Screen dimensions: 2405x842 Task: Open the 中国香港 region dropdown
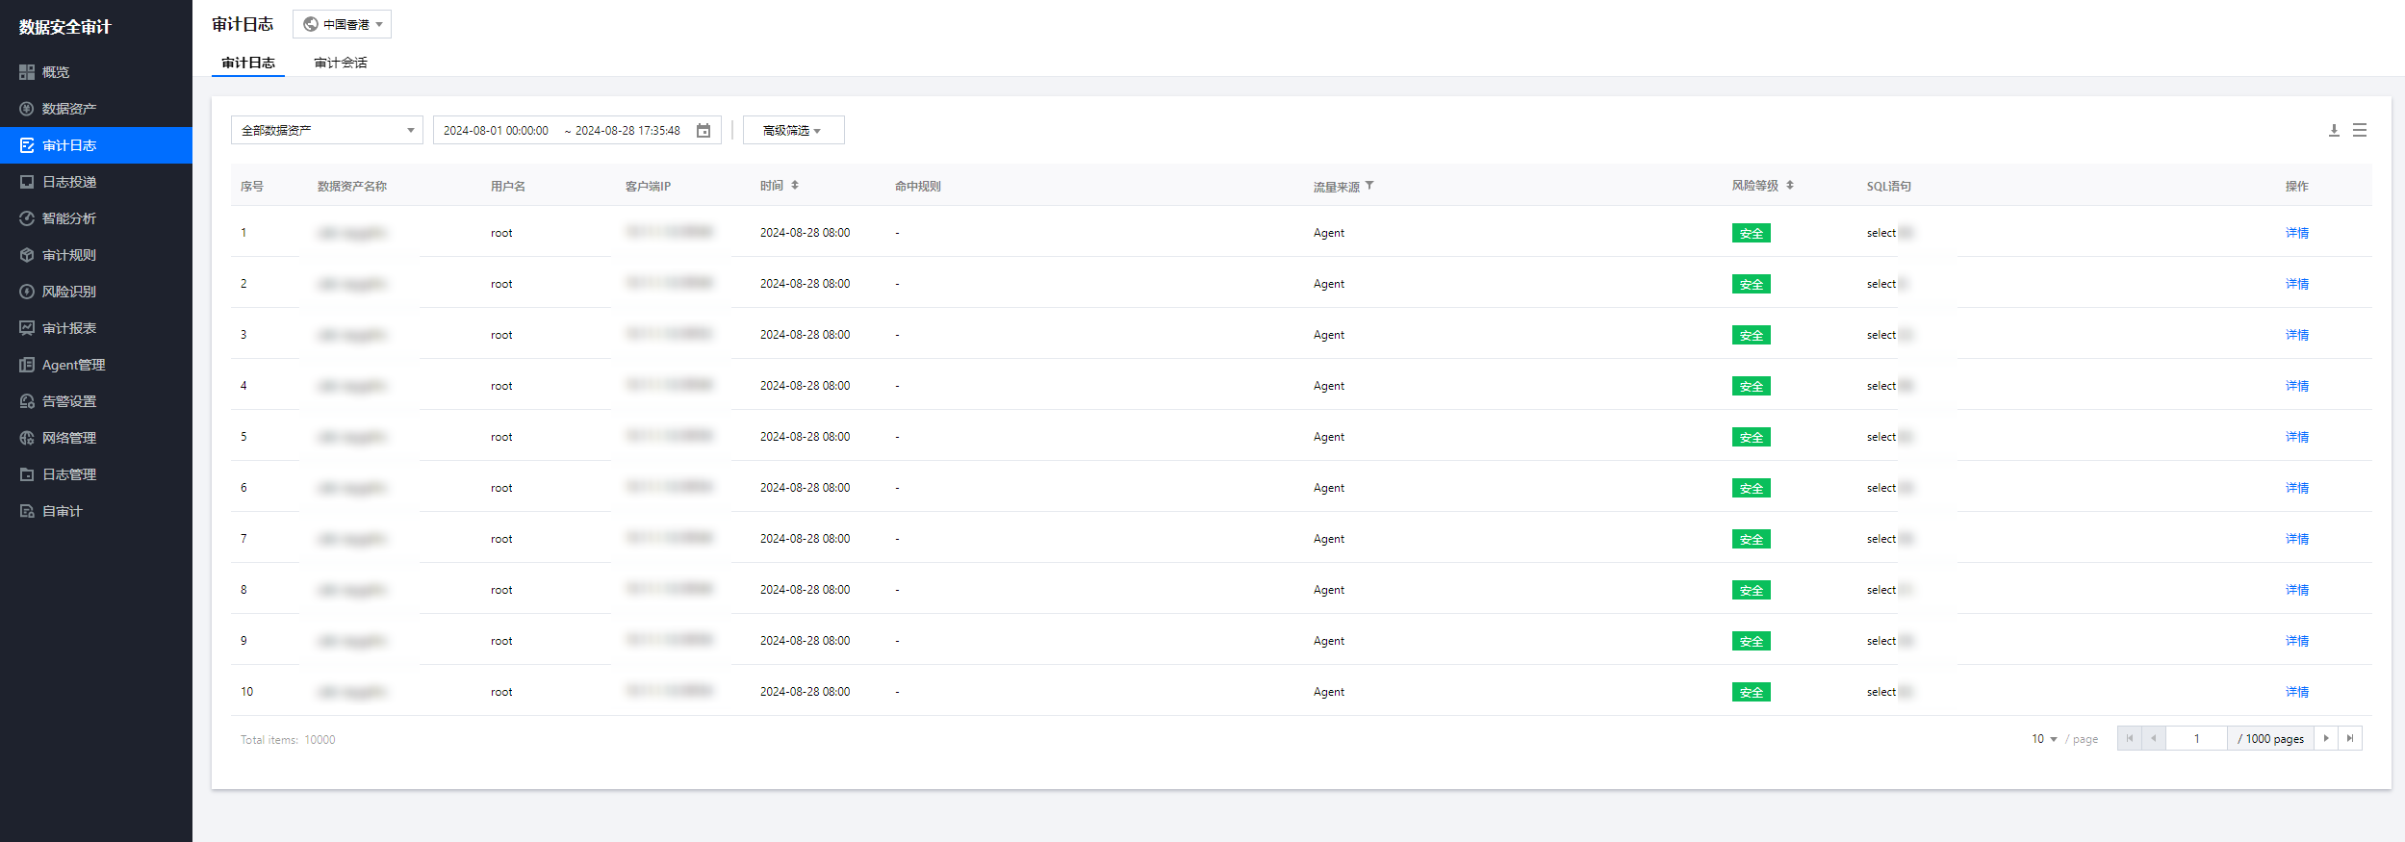[342, 24]
